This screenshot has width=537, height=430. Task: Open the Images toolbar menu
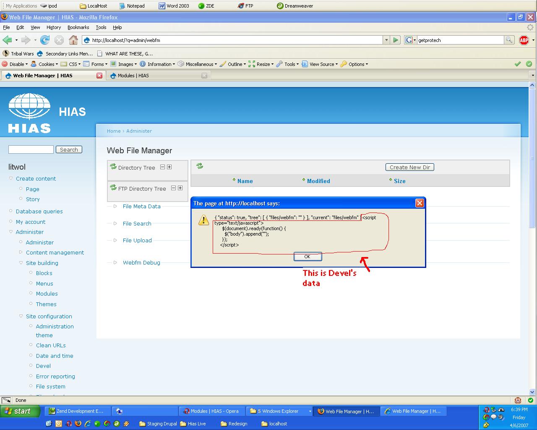click(123, 64)
